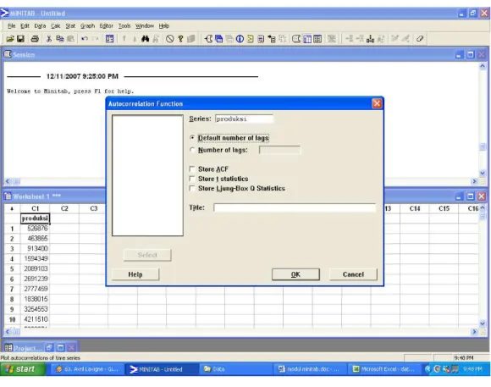491x387 pixels.
Task: Click the Save Project floppy disk icon
Action: pos(20,39)
